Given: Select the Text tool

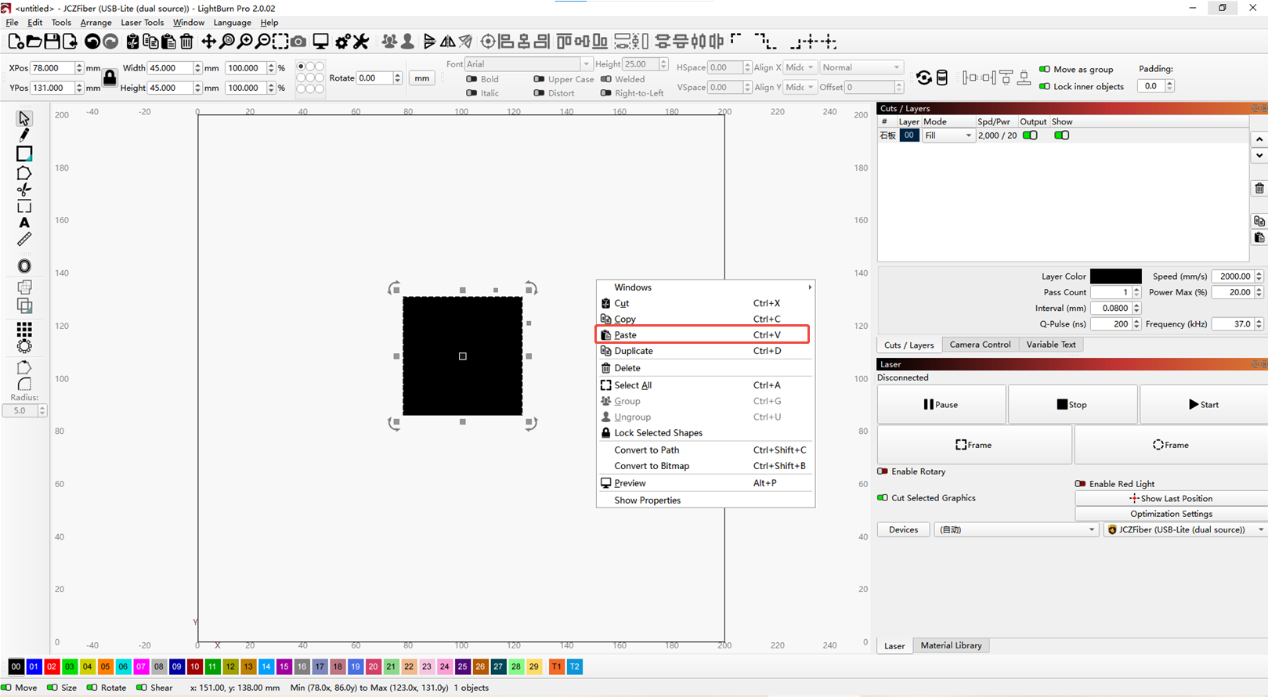Looking at the screenshot, I should tap(24, 223).
